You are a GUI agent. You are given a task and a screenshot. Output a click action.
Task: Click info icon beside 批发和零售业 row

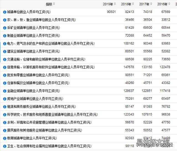tap(4, 75)
